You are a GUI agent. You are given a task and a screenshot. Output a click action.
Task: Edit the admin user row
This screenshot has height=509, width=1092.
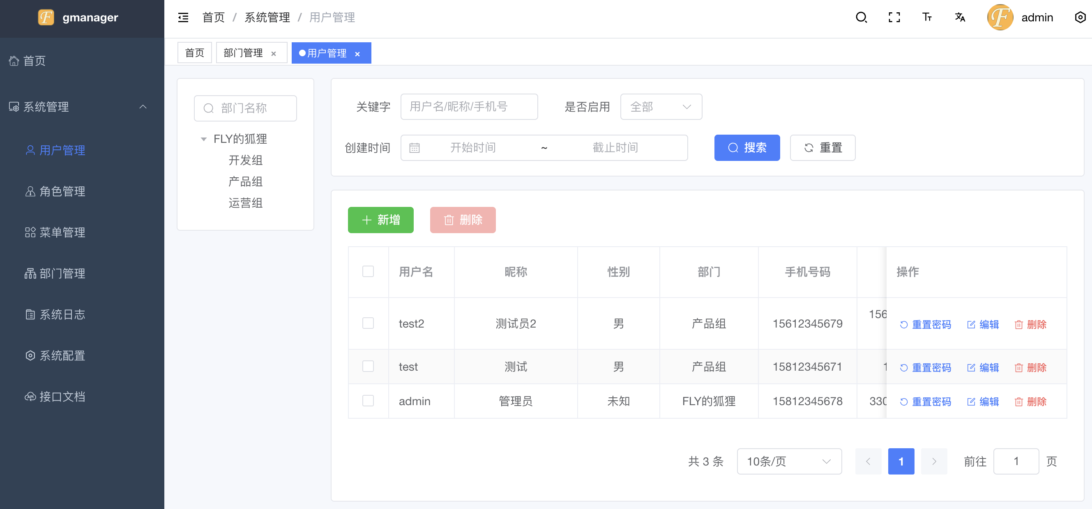click(983, 401)
